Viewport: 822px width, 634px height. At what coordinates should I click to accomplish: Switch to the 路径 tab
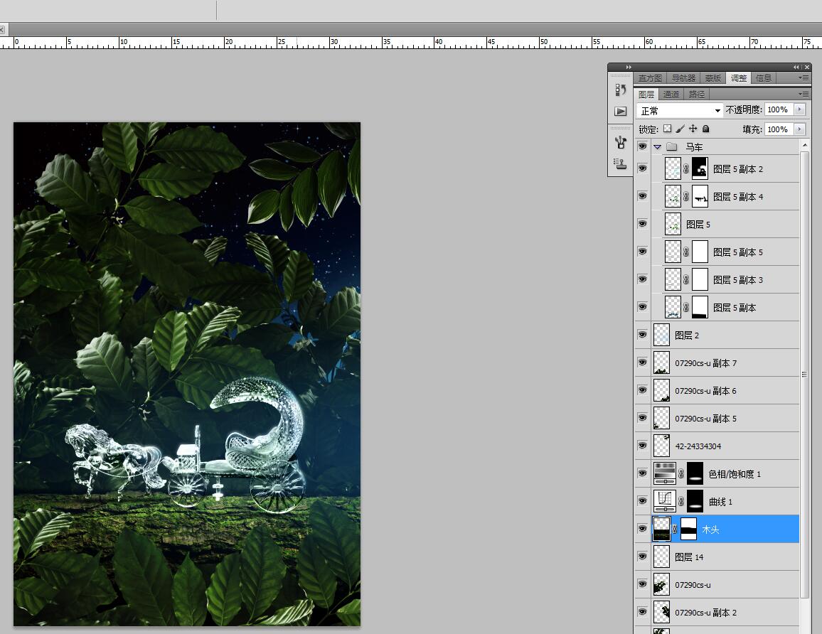tap(697, 95)
